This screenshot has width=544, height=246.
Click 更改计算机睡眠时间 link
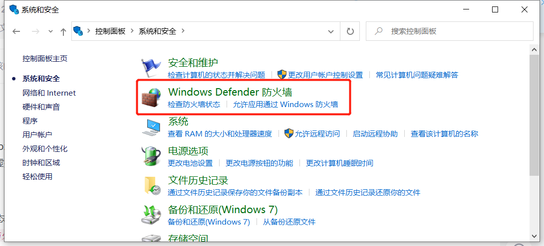click(340, 163)
